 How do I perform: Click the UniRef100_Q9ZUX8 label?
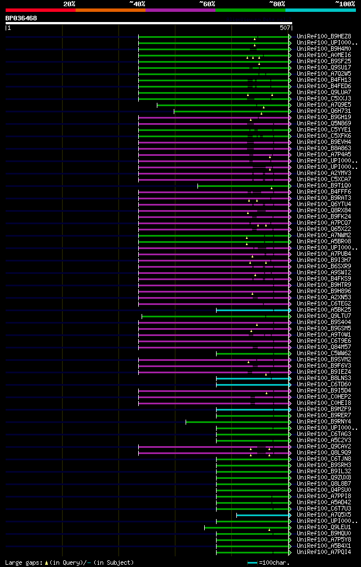pyautogui.click(x=324, y=478)
